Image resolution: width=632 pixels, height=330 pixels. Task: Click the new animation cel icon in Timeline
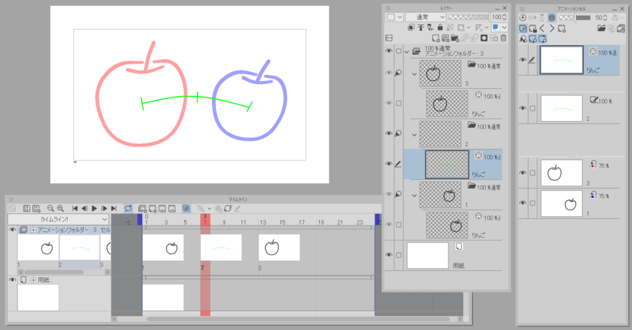(152, 209)
